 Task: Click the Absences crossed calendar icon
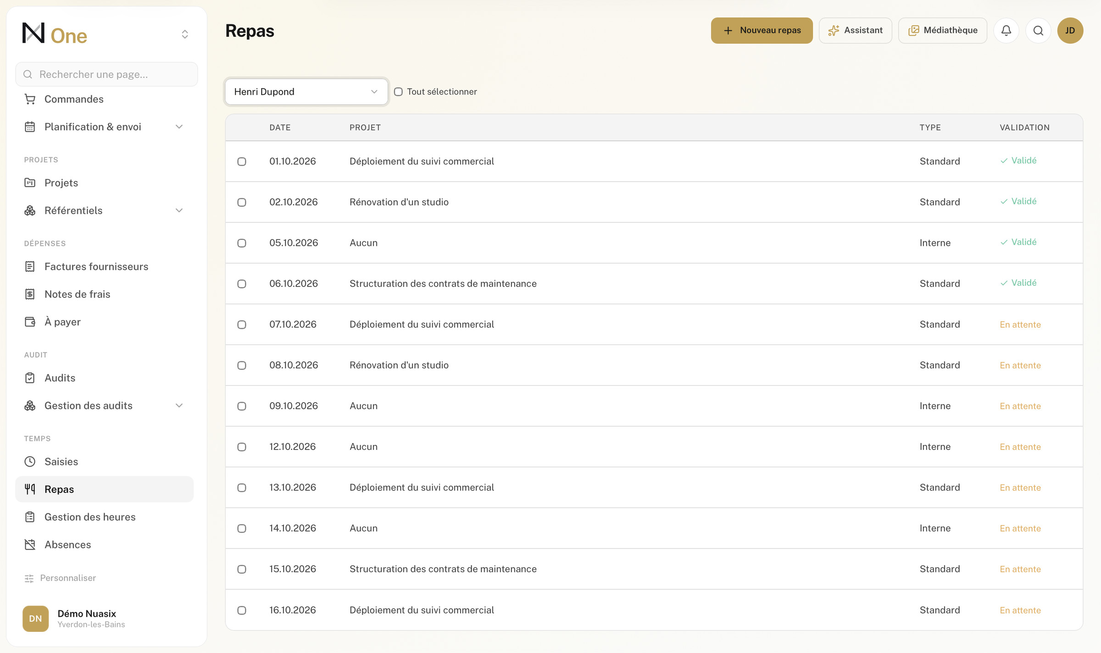[30, 545]
